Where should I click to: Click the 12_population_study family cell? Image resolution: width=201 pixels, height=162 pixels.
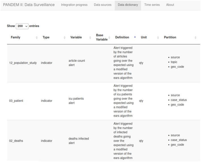tap(23, 63)
